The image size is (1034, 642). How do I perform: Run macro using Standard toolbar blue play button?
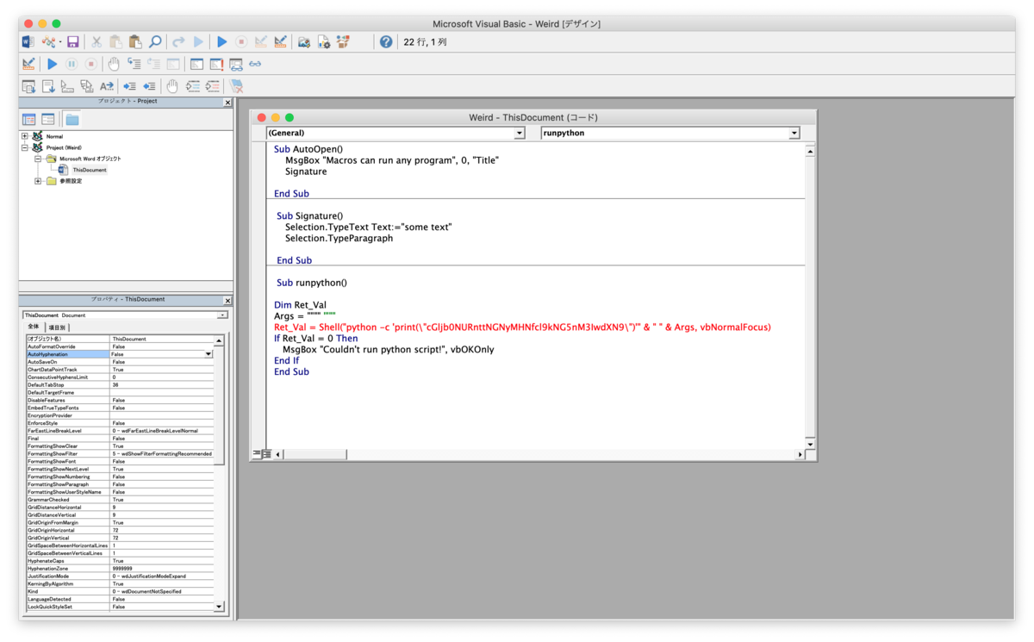pos(221,41)
